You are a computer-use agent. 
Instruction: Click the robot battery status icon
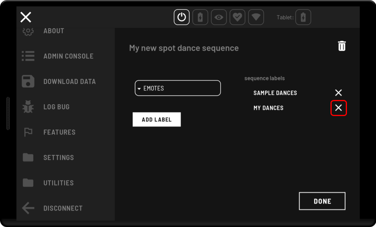point(200,17)
